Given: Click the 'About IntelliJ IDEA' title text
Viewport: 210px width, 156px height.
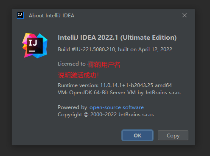Looking at the screenshot, I should (x=51, y=16).
